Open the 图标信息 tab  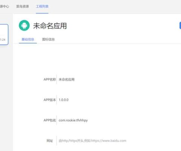[x=48, y=39]
